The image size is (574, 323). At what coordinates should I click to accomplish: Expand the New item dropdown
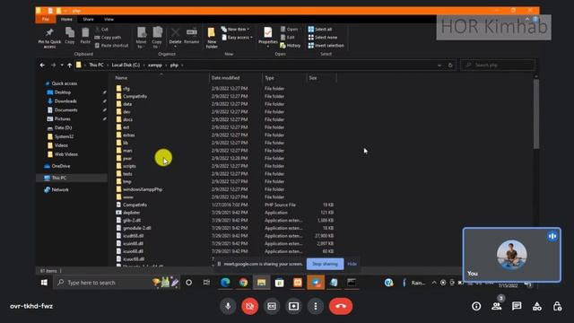coord(235,30)
